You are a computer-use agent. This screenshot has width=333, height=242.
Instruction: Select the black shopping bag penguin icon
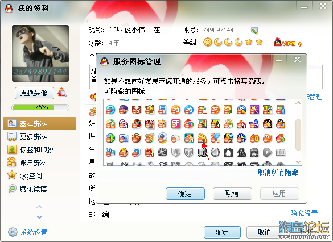(x=228, y=152)
